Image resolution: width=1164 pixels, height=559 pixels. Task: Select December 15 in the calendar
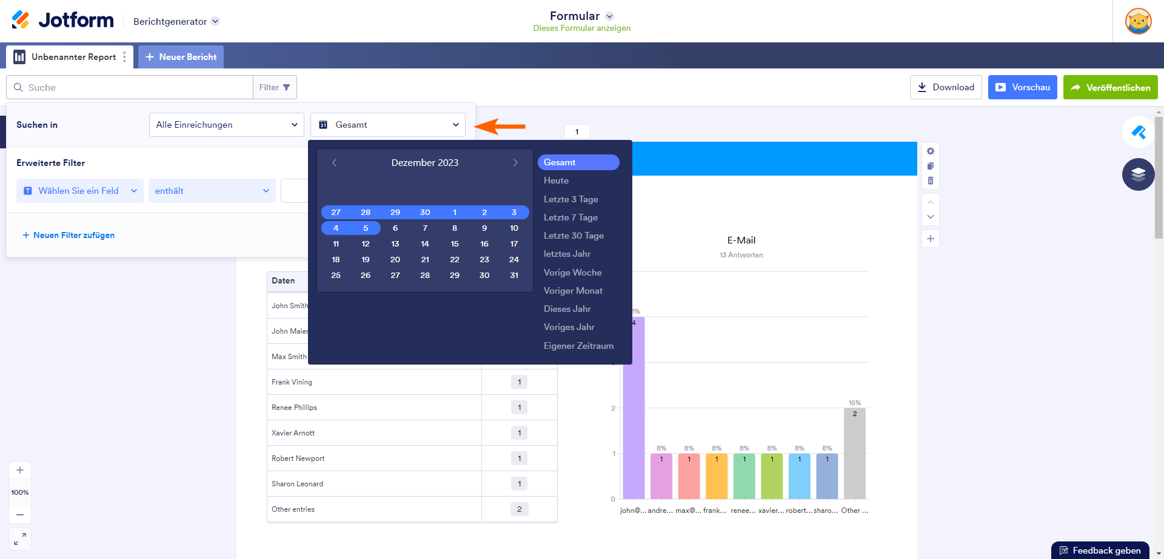455,244
